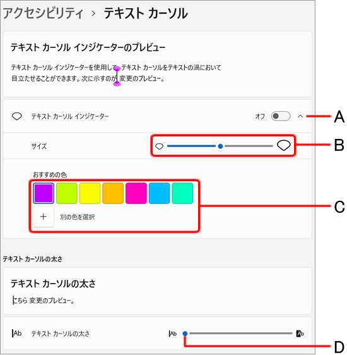Viewport: 347px width, 355px height.
Task: Select the yellow recommended color
Action: pos(90,193)
